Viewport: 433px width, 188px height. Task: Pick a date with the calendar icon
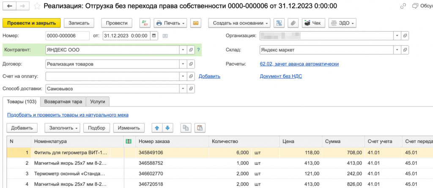[x=154, y=36]
